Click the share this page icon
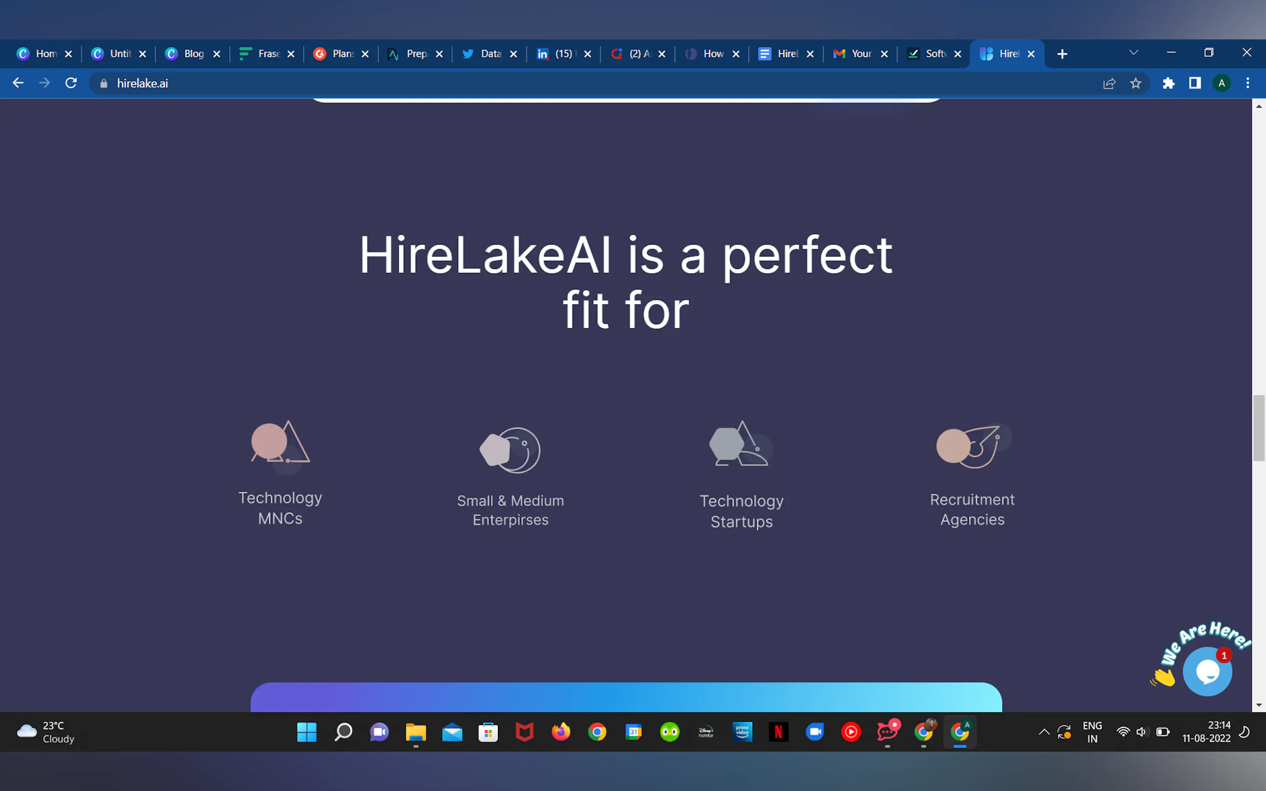The width and height of the screenshot is (1266, 791). [x=1109, y=83]
